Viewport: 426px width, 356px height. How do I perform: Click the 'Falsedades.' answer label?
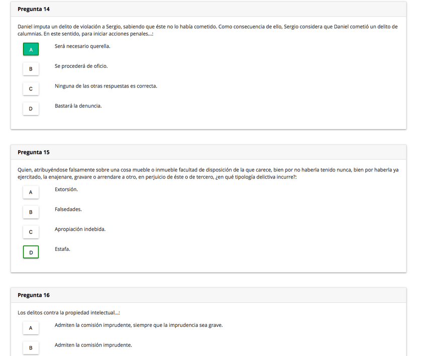[68, 209]
